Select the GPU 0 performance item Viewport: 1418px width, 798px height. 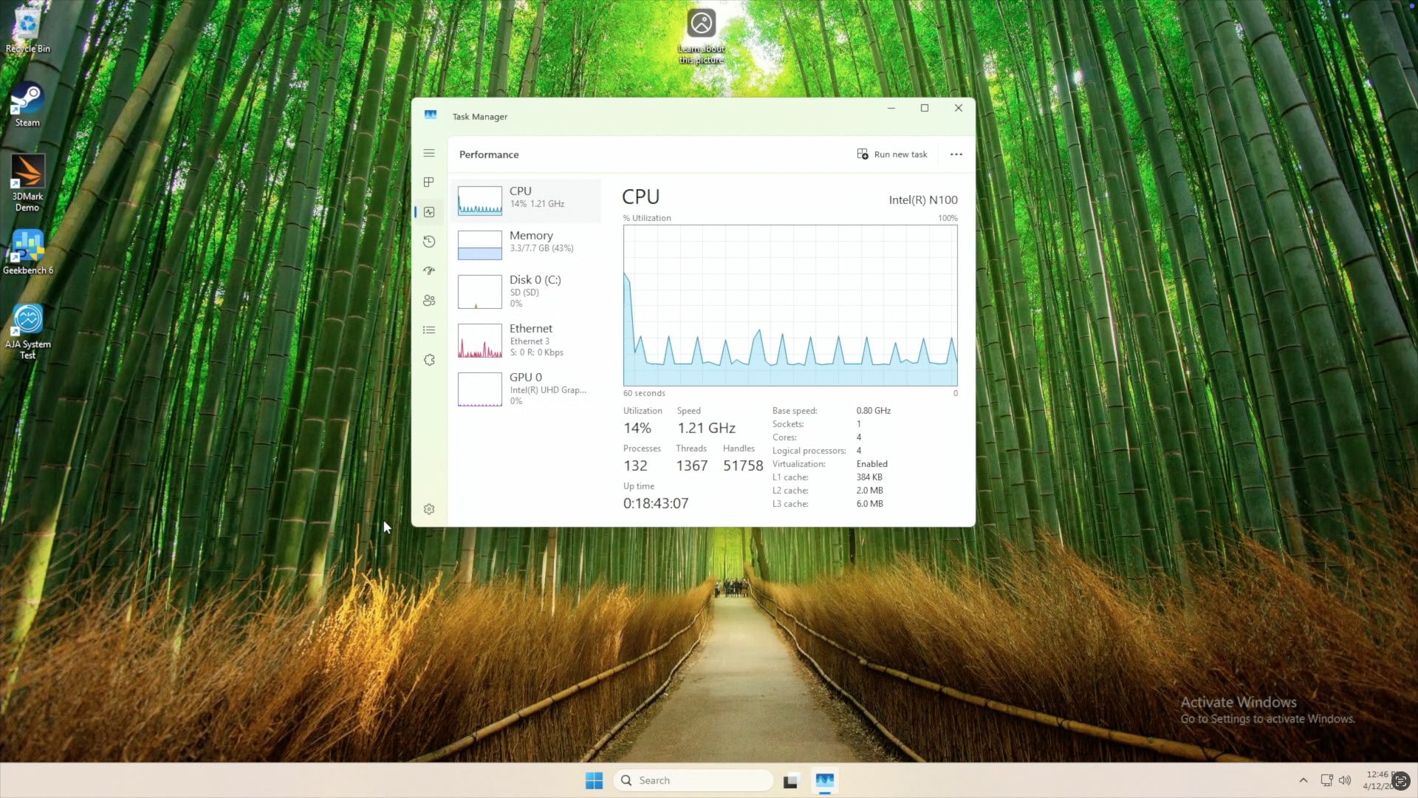coord(526,389)
